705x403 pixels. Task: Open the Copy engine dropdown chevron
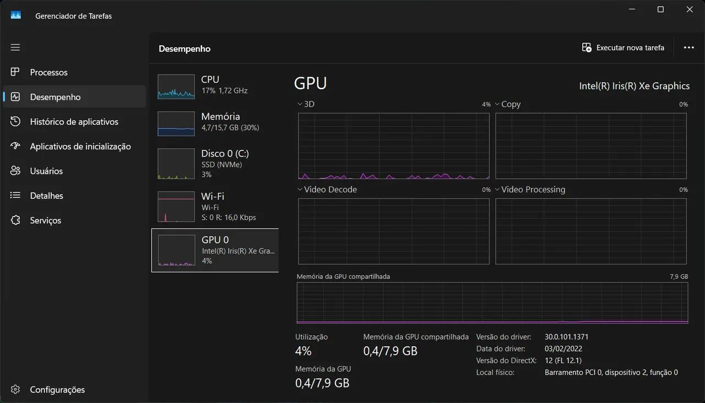(x=497, y=104)
